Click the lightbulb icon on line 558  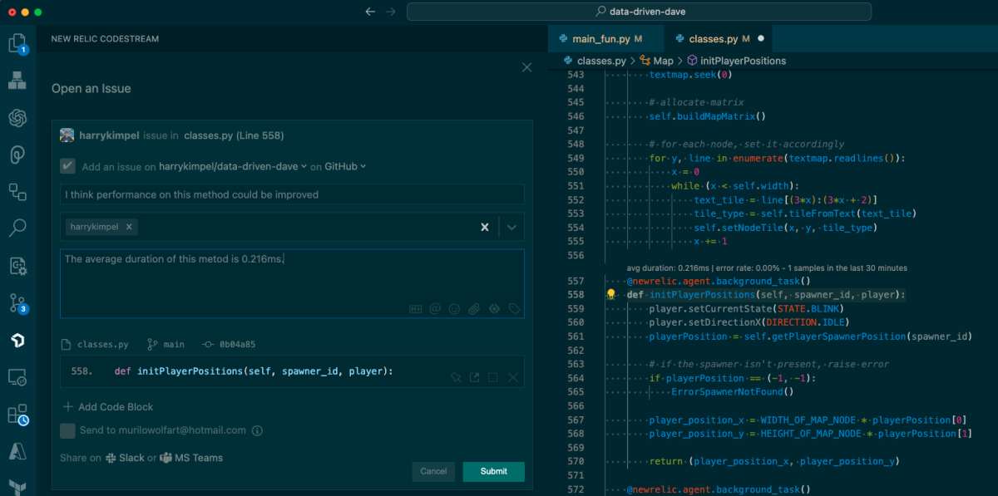pyautogui.click(x=611, y=295)
